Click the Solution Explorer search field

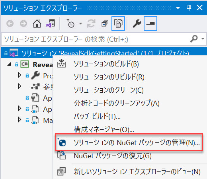click(x=96, y=39)
